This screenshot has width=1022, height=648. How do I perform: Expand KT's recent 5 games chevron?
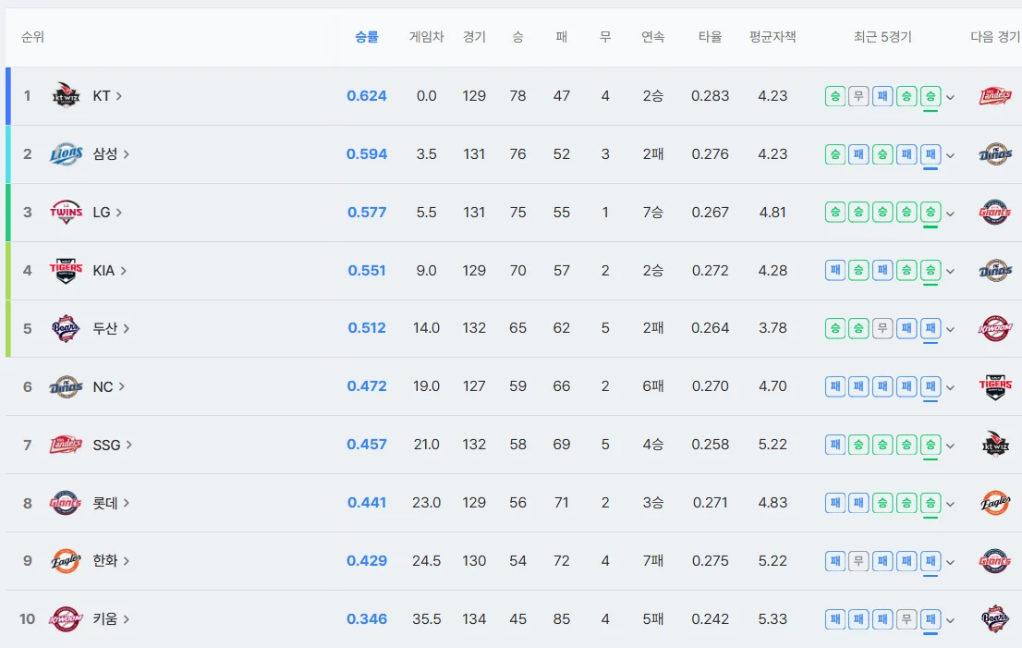950,97
